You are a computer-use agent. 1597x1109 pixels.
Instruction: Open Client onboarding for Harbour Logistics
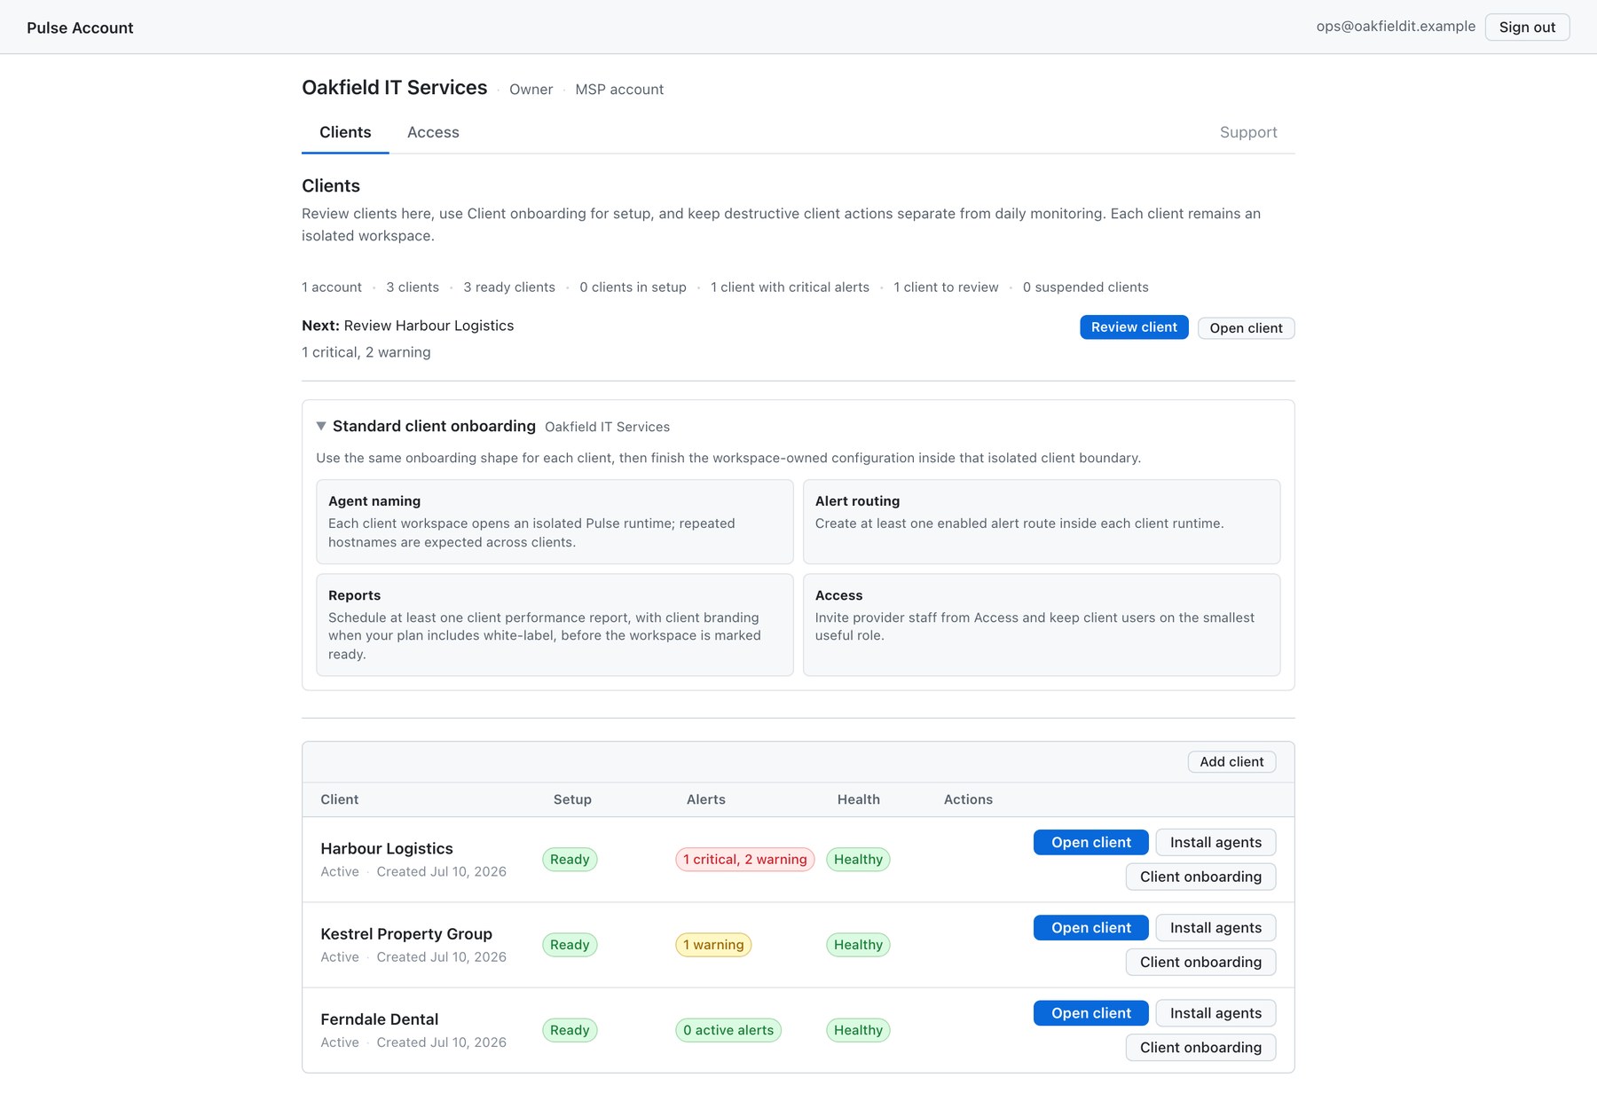tap(1200, 877)
